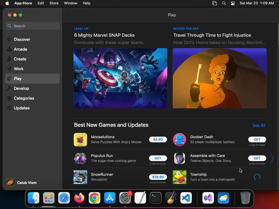This screenshot has width=279, height=209.
Task: Open Trash from the Dock
Action: [x=245, y=198]
